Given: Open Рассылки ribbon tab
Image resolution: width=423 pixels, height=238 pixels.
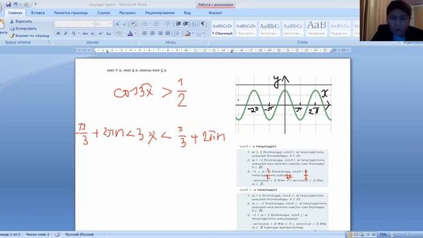Looking at the screenshot, I should [x=128, y=13].
